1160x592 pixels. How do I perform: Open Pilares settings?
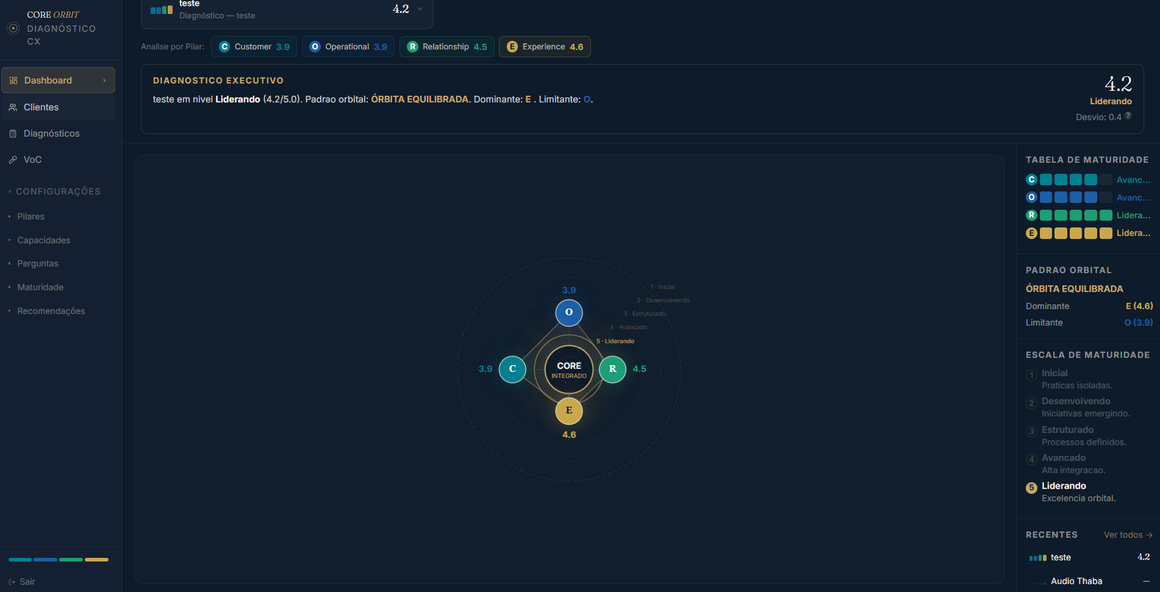[x=30, y=216]
